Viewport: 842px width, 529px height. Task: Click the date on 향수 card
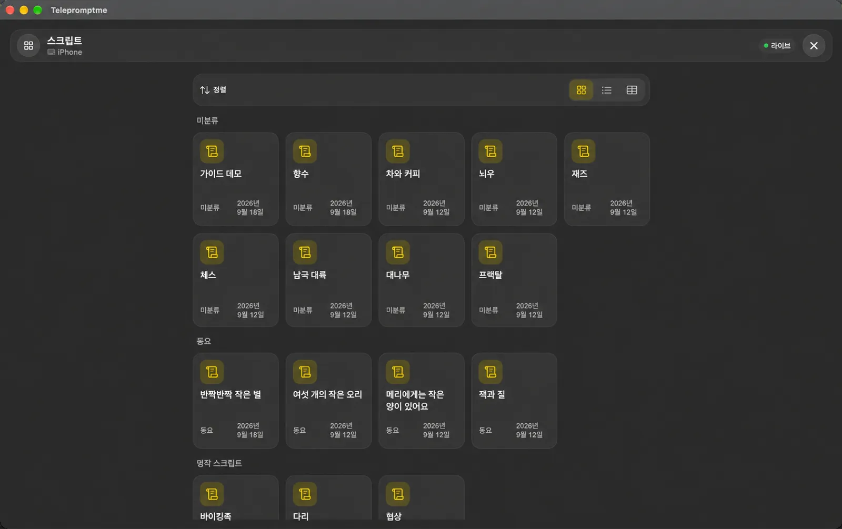click(x=343, y=208)
